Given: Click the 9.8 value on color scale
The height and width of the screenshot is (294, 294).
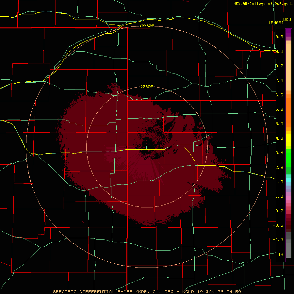Looking at the screenshot, I should (x=279, y=37).
